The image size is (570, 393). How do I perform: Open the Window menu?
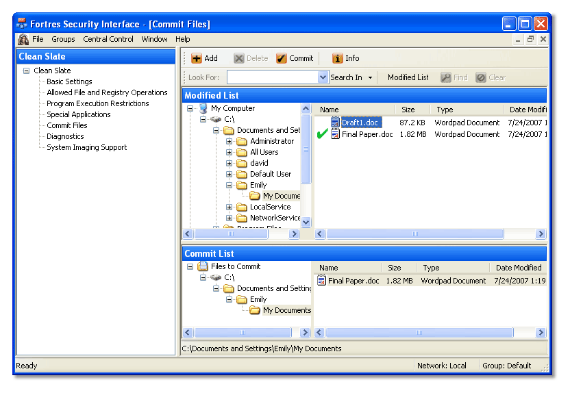(x=155, y=39)
